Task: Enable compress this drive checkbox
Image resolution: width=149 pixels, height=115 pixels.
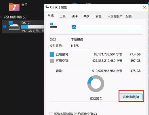Action: click(51, 114)
